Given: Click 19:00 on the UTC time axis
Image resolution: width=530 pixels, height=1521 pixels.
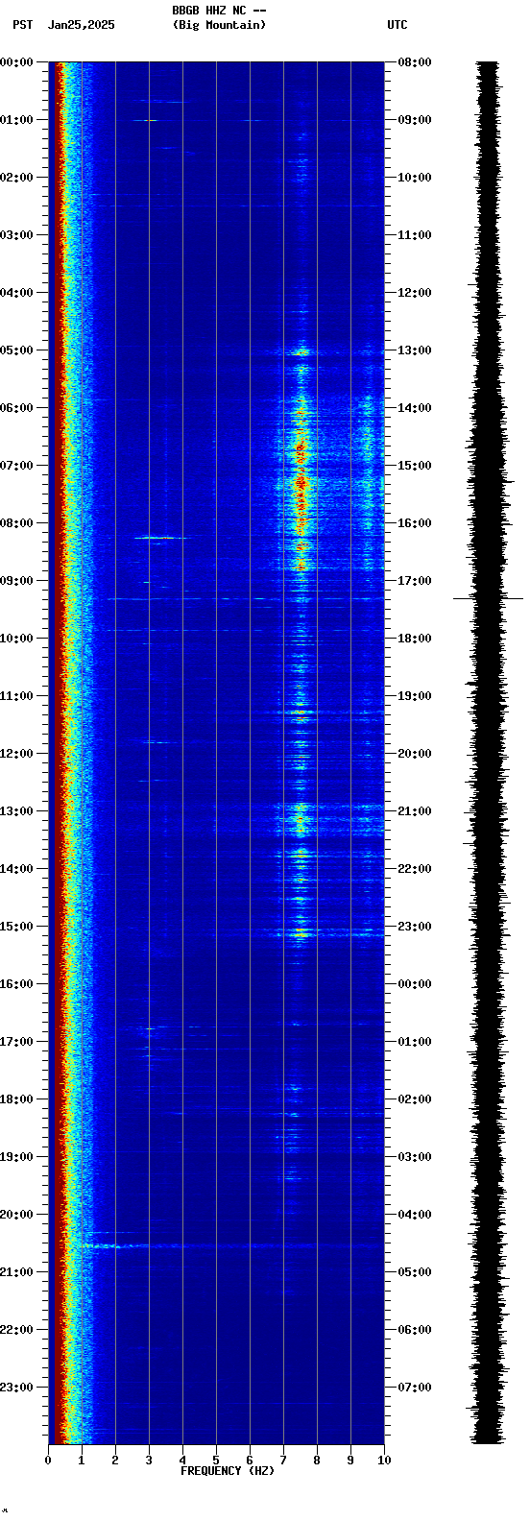Looking at the screenshot, I should [x=415, y=696].
